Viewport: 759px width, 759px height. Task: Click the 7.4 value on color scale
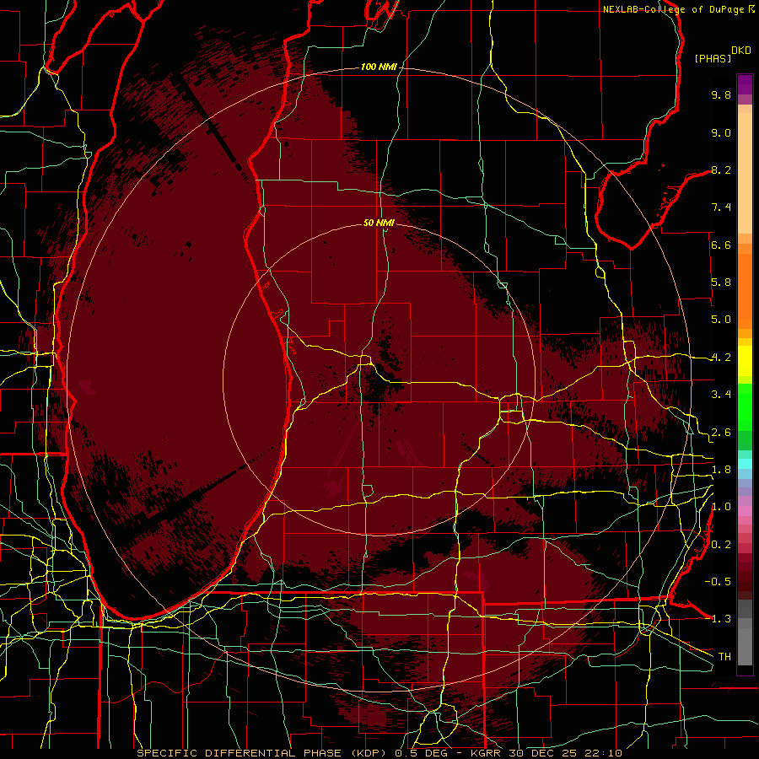[x=721, y=207]
